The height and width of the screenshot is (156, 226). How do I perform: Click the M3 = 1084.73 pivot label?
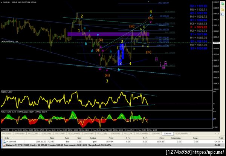(x=199, y=24)
